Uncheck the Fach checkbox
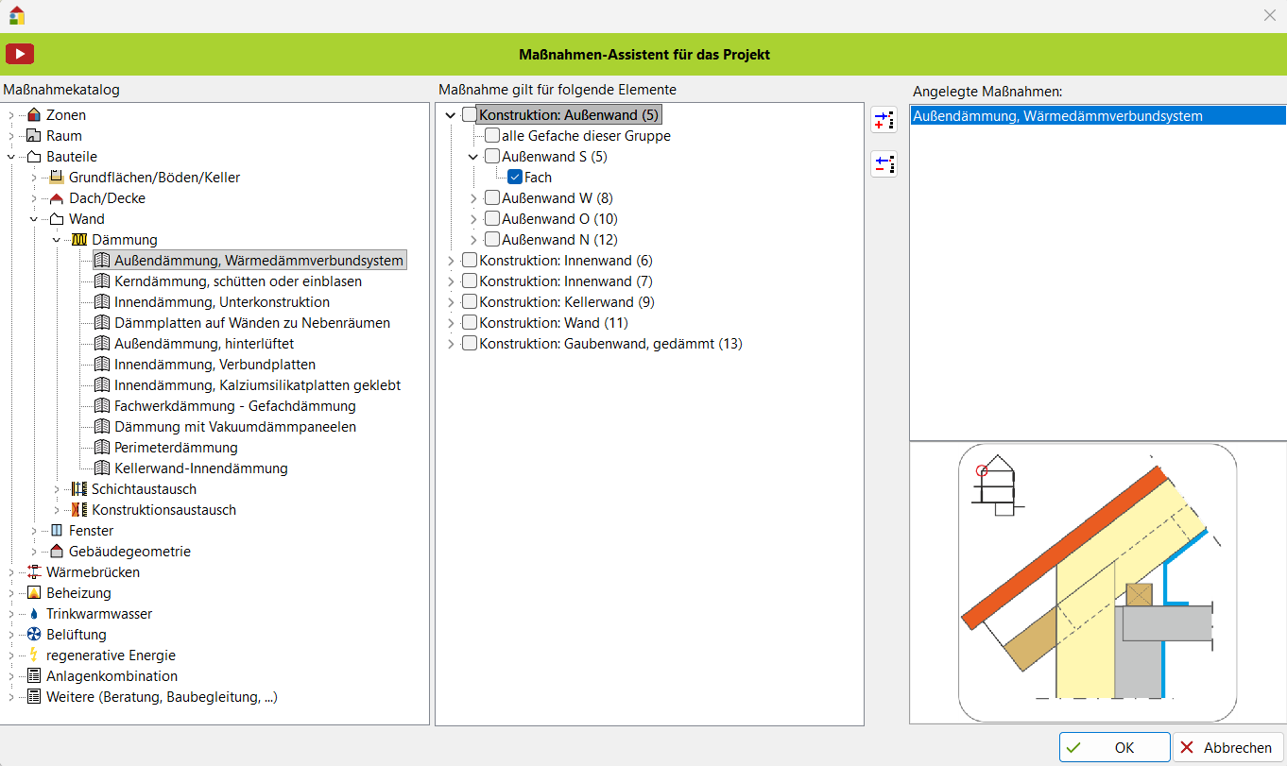 click(515, 178)
